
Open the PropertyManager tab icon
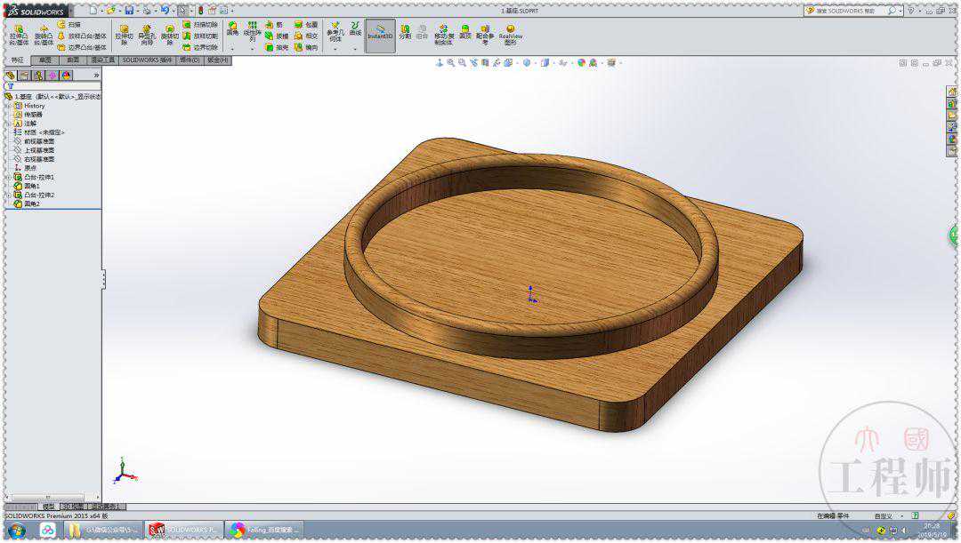point(24,76)
